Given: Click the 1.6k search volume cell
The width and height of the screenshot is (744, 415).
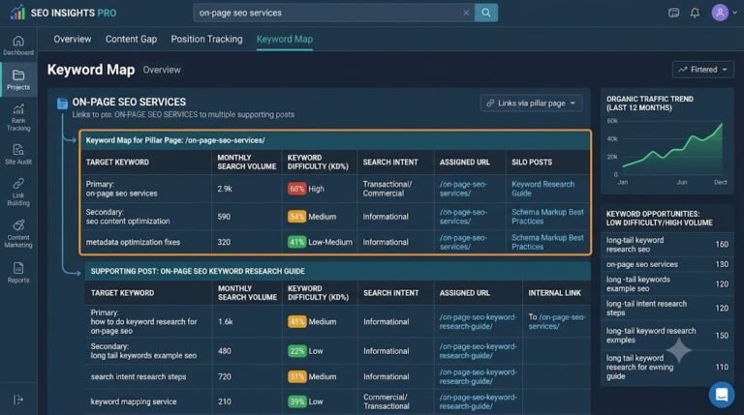Looking at the screenshot, I should click(226, 322).
